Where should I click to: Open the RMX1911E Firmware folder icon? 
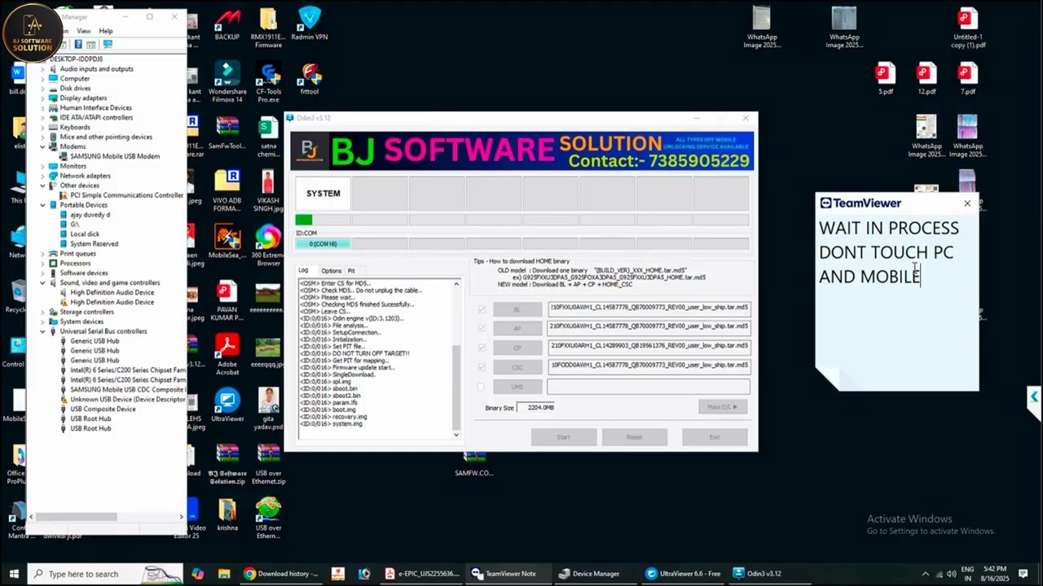point(268,27)
